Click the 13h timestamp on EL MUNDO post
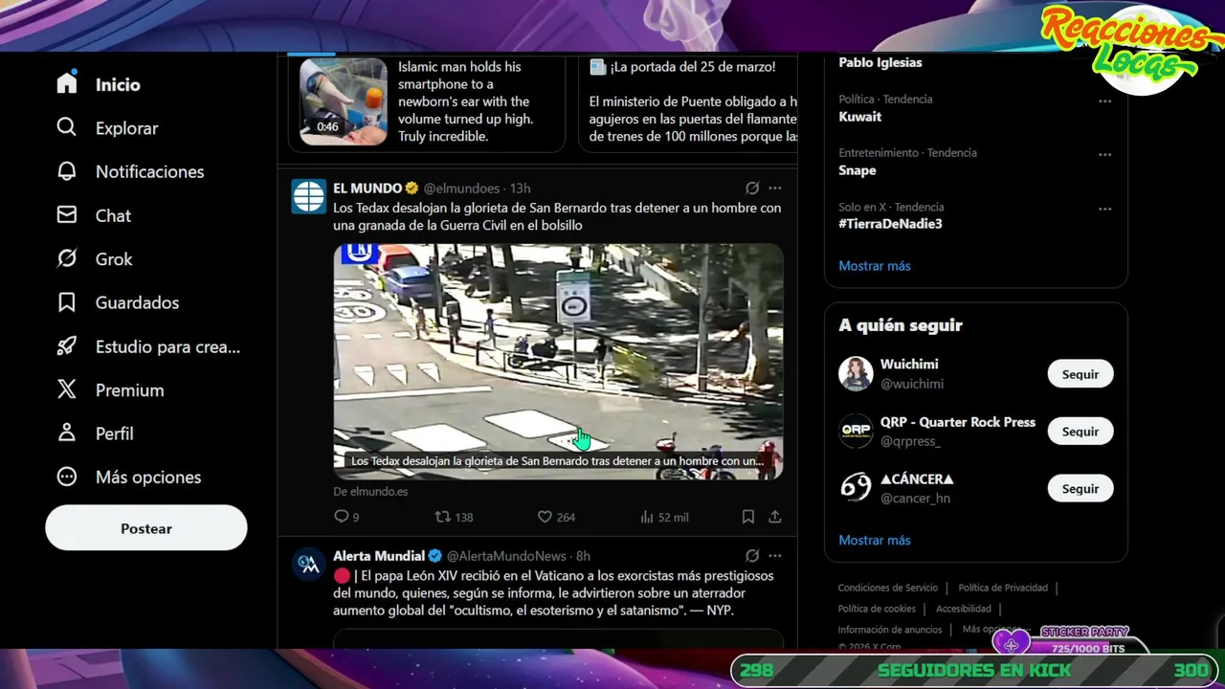The width and height of the screenshot is (1225, 689). click(x=520, y=189)
